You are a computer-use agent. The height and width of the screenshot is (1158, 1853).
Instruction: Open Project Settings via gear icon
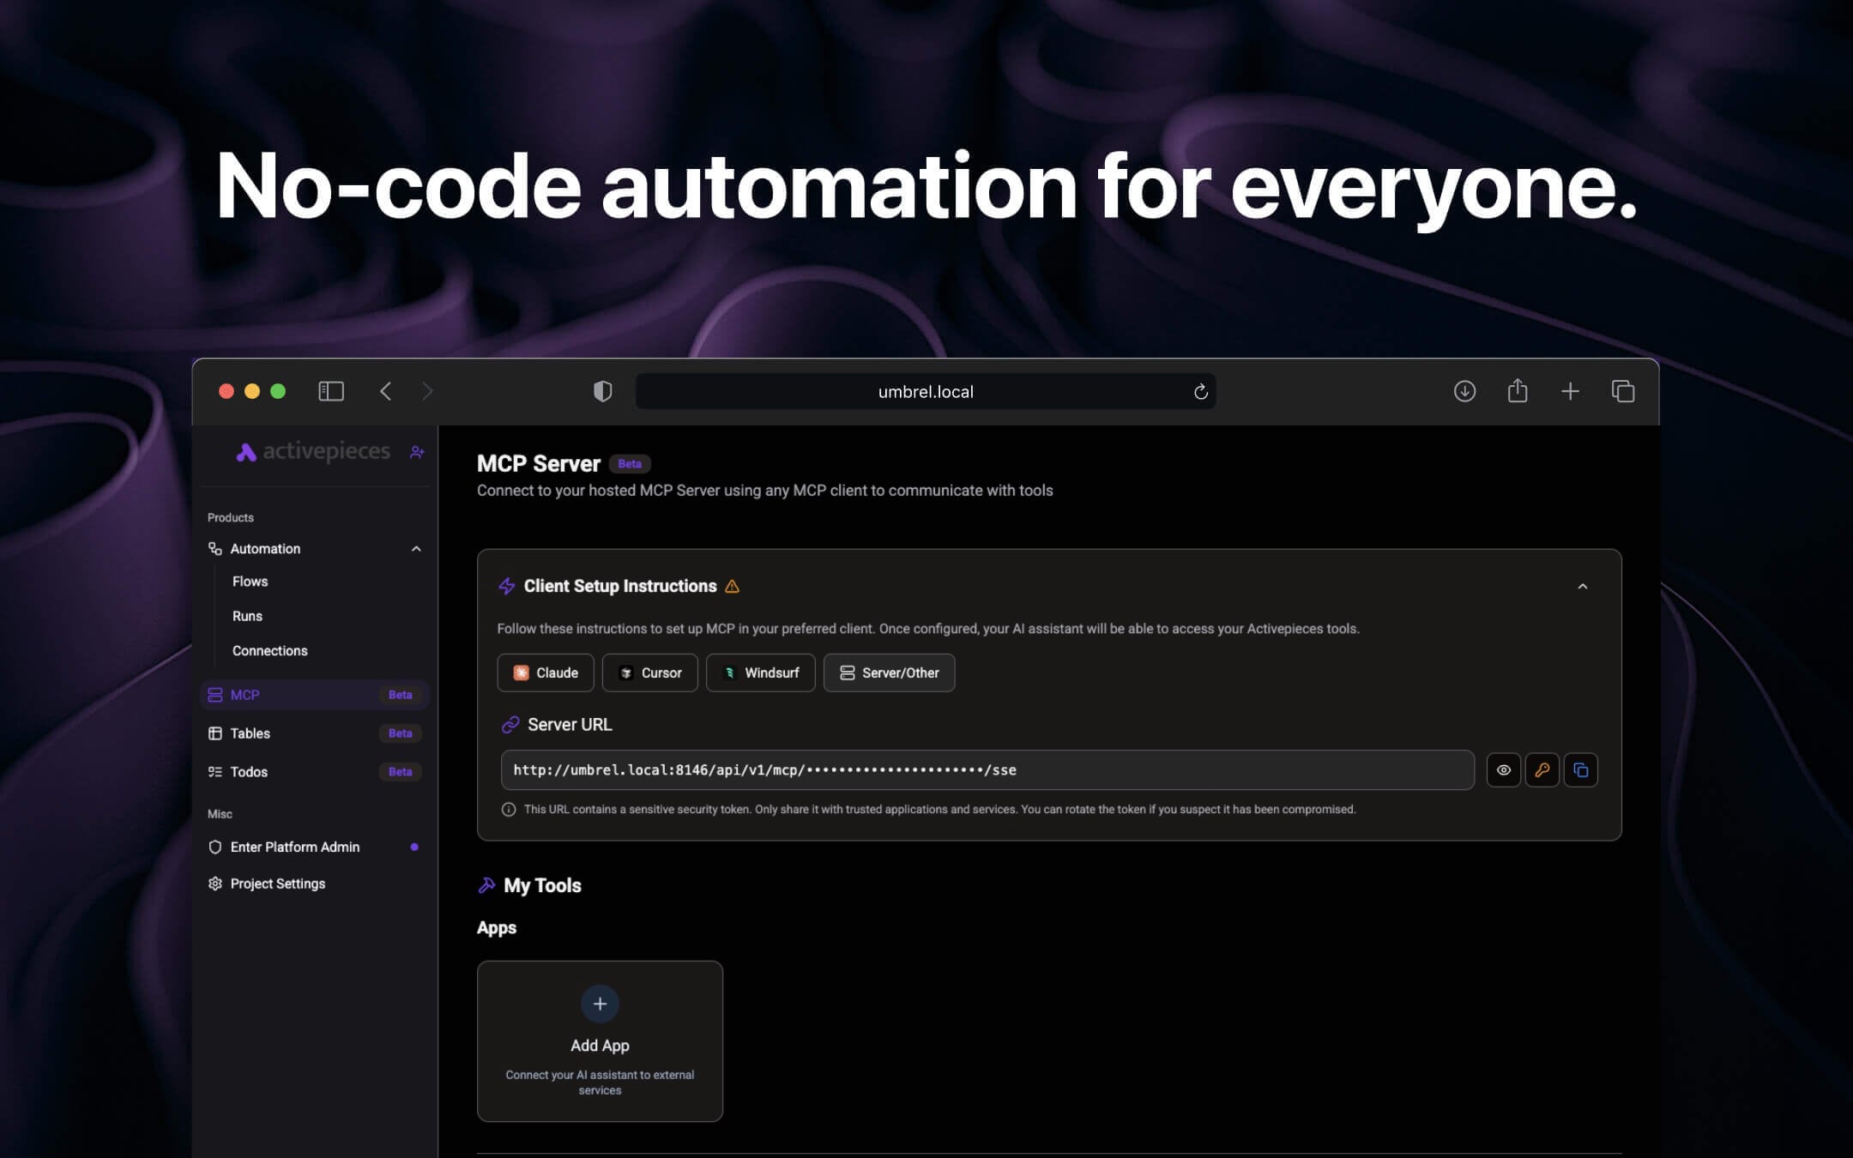coord(277,883)
